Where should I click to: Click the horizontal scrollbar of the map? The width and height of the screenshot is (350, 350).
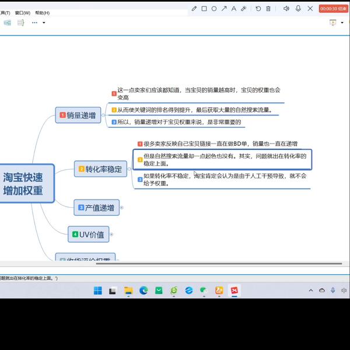(x=219, y=264)
